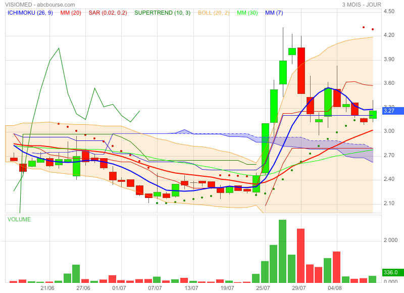Click the current price tag 3.27
404x293 pixels.
393,111
